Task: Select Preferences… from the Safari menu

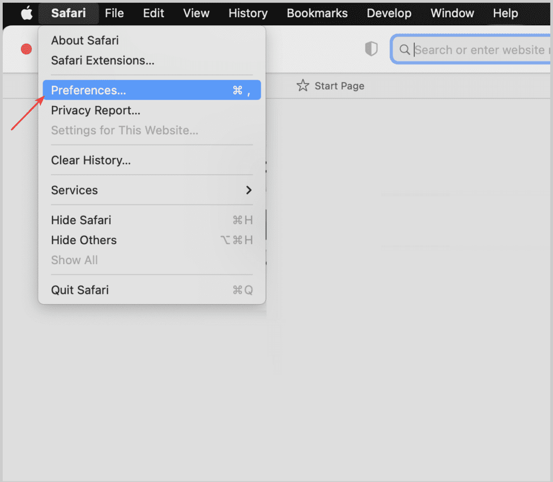Action: [x=152, y=90]
